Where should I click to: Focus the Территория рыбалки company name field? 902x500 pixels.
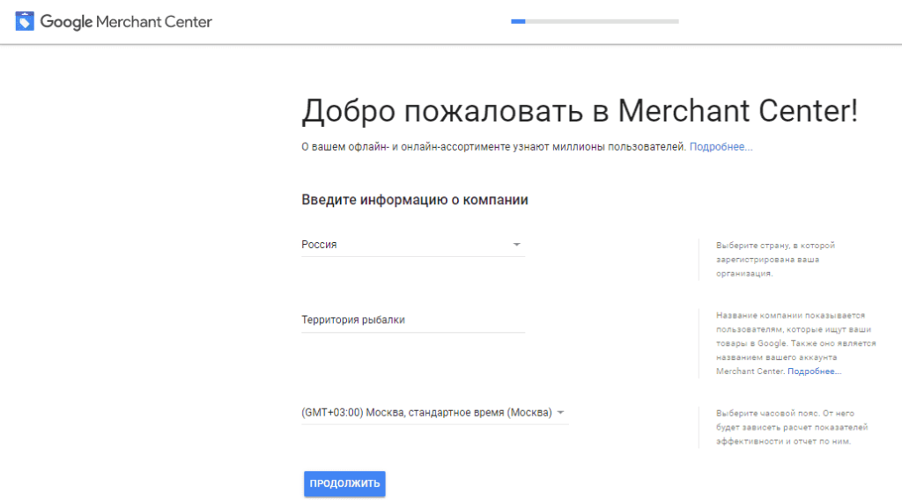click(413, 320)
